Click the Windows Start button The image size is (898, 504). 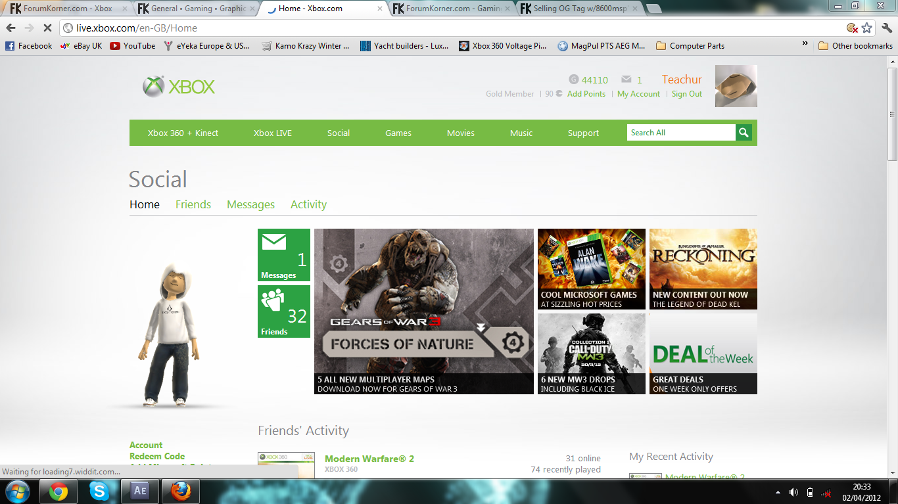point(18,492)
